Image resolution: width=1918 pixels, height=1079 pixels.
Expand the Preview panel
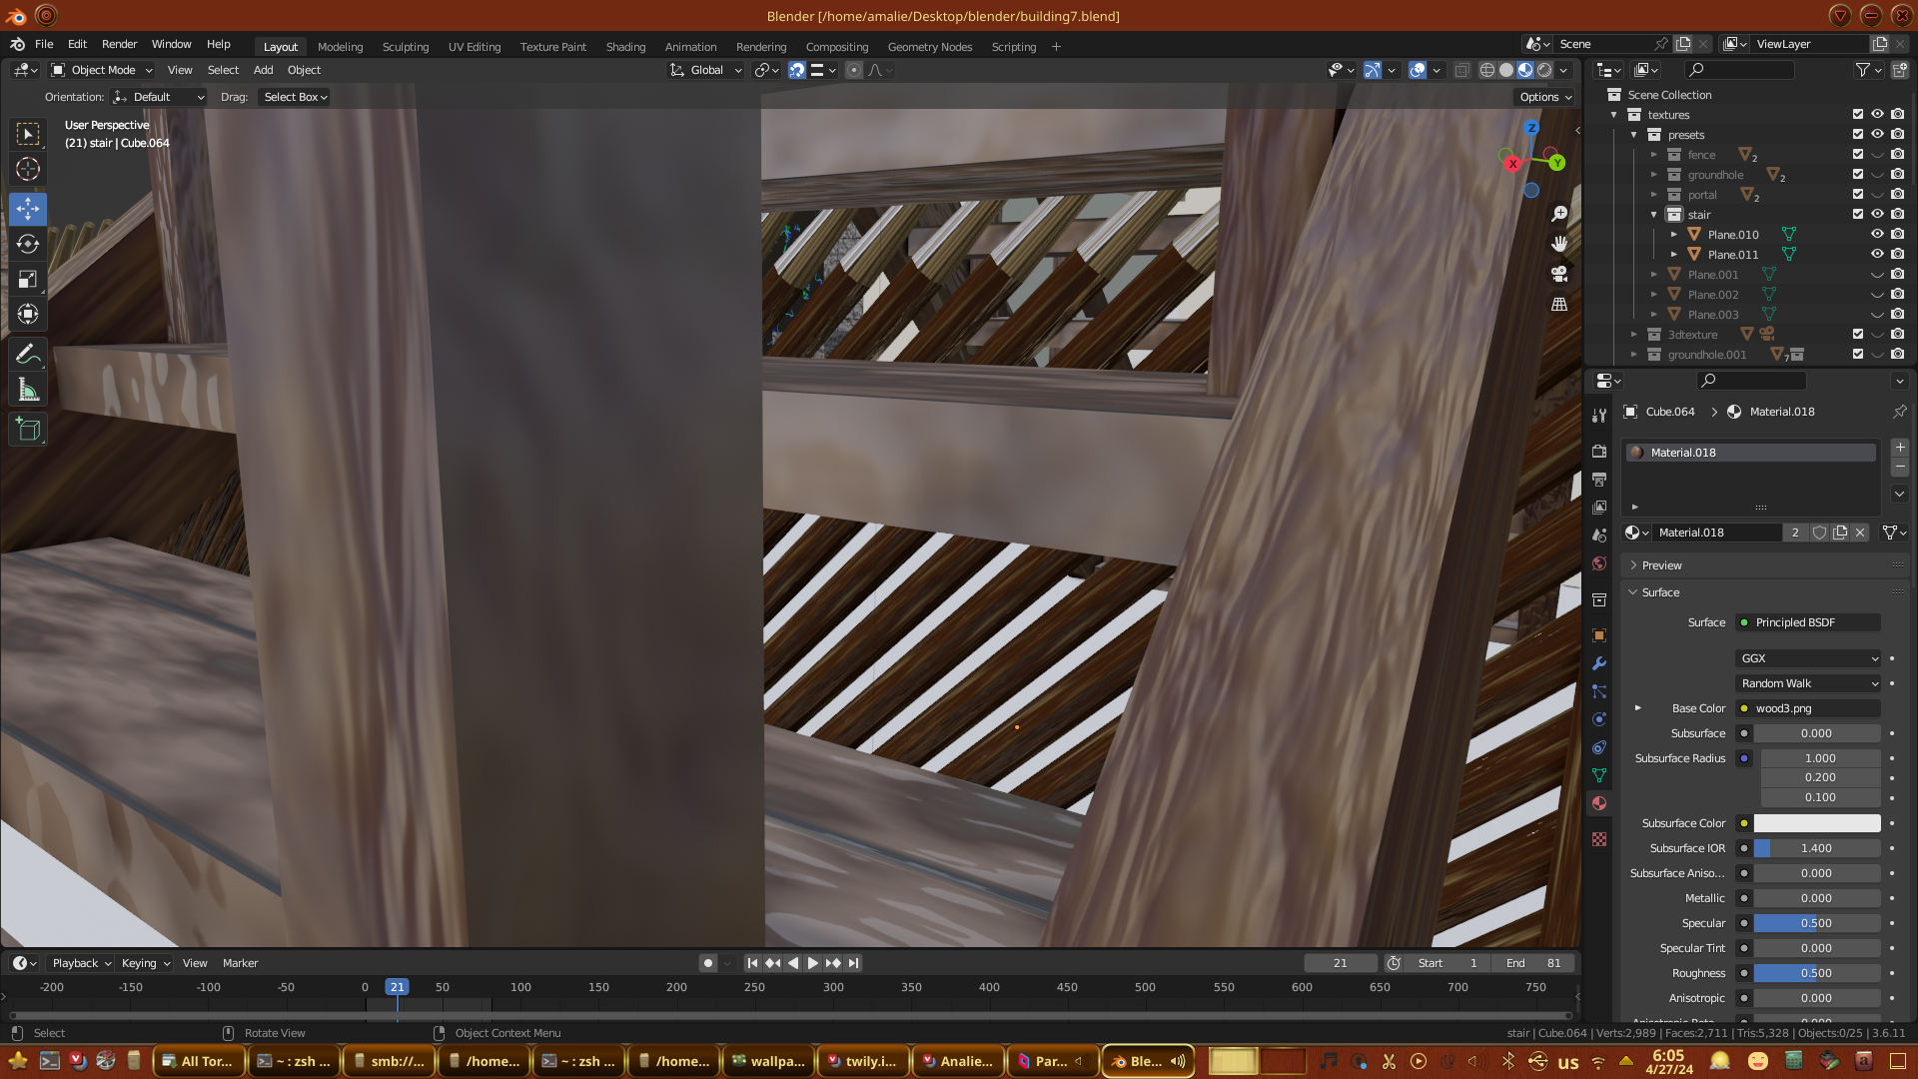click(x=1662, y=565)
